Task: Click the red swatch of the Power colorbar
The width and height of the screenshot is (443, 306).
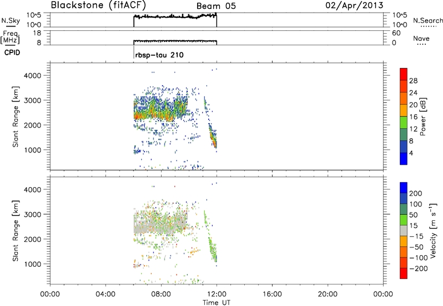Action: (404, 75)
